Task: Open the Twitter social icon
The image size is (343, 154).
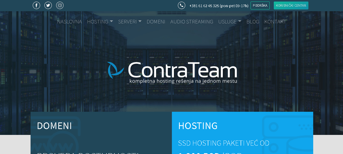Action: (48, 5)
